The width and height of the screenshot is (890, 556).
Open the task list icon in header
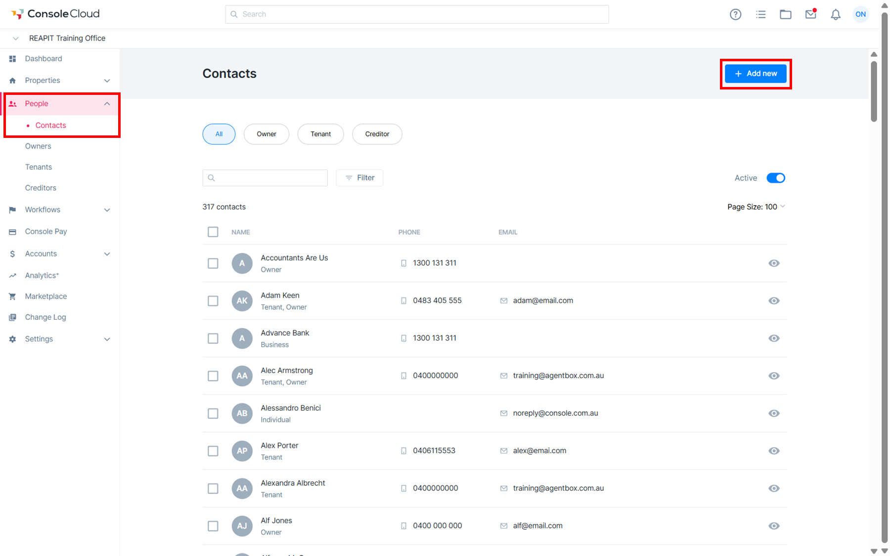pos(760,14)
